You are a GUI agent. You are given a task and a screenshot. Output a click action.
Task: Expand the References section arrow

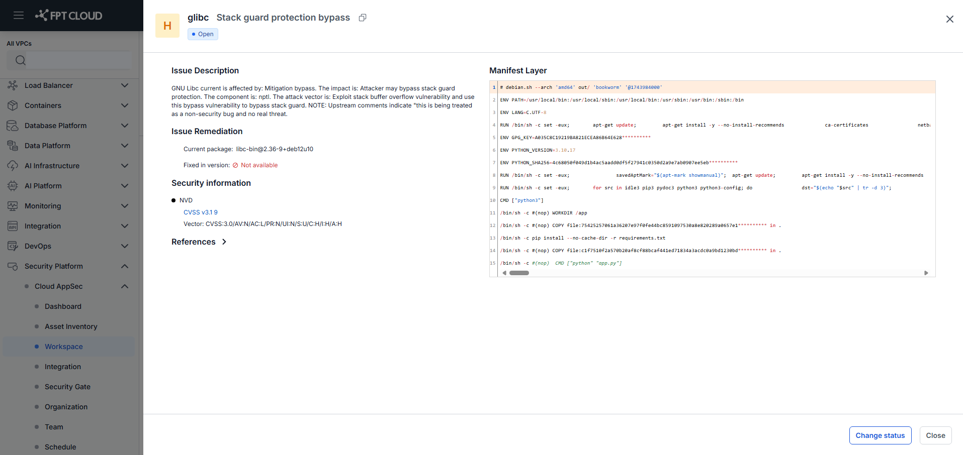click(224, 242)
